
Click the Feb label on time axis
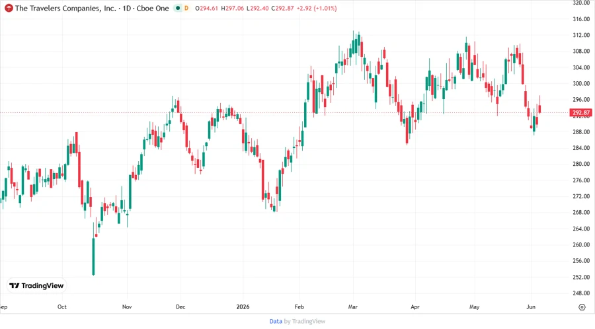pyautogui.click(x=299, y=307)
